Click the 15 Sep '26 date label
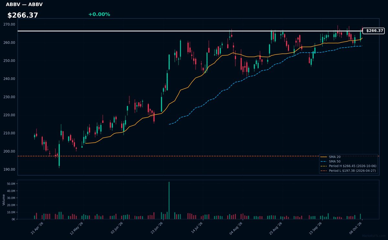Viewport: 388px width, 240px height. point(316,228)
